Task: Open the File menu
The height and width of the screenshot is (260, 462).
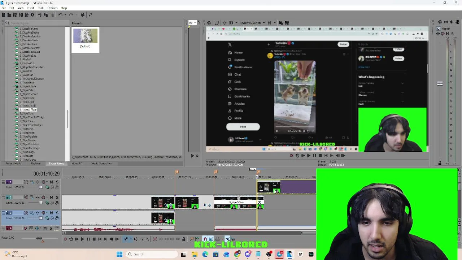Action: 4,8
